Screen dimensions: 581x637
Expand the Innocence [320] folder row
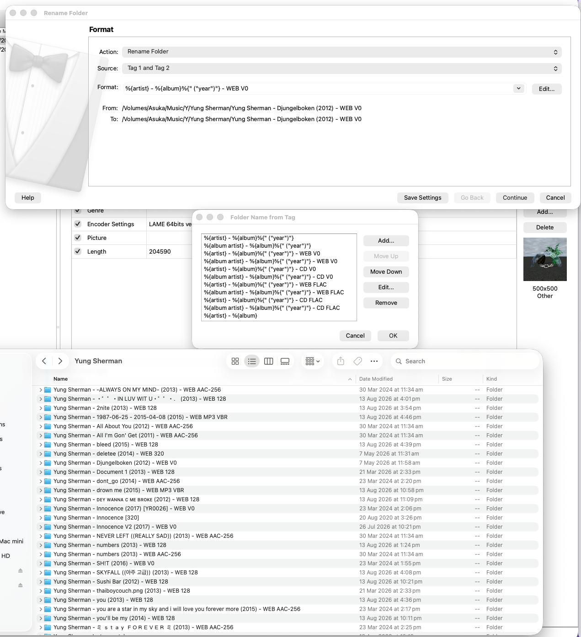click(40, 518)
